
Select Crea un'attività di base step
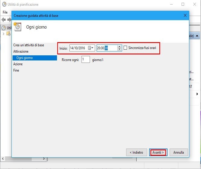coord(29,45)
